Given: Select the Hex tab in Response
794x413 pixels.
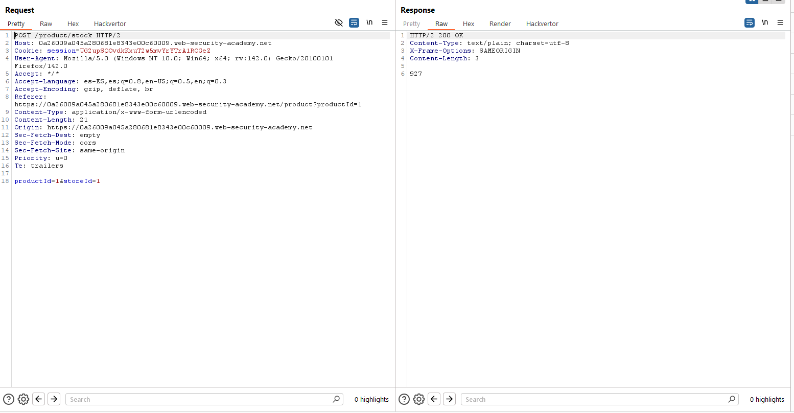Looking at the screenshot, I should pyautogui.click(x=469, y=24).
